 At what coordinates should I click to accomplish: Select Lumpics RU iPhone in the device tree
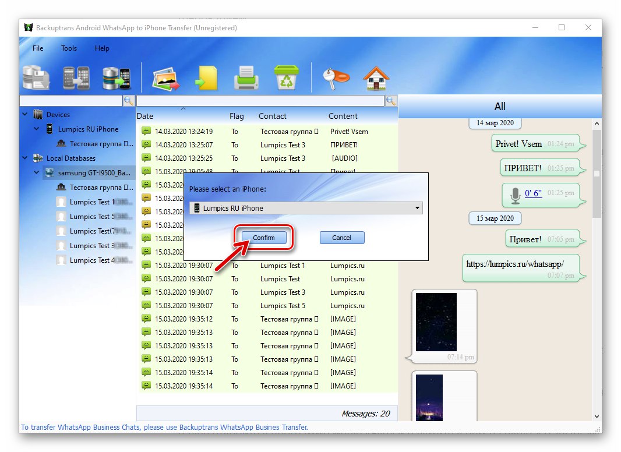click(x=88, y=129)
